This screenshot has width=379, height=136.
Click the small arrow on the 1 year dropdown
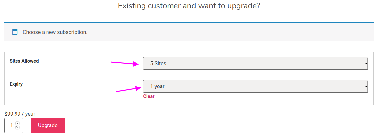pyautogui.click(x=366, y=87)
